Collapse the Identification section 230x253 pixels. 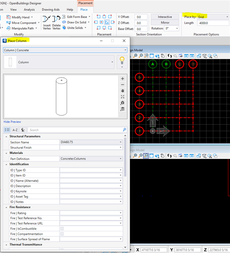[x=6, y=164]
